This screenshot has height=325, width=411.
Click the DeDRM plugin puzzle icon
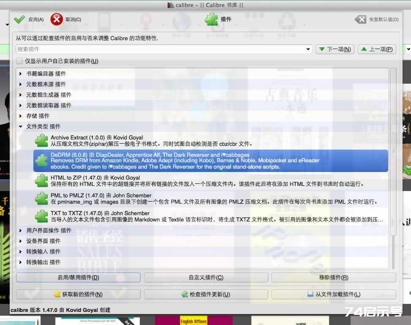(41, 161)
